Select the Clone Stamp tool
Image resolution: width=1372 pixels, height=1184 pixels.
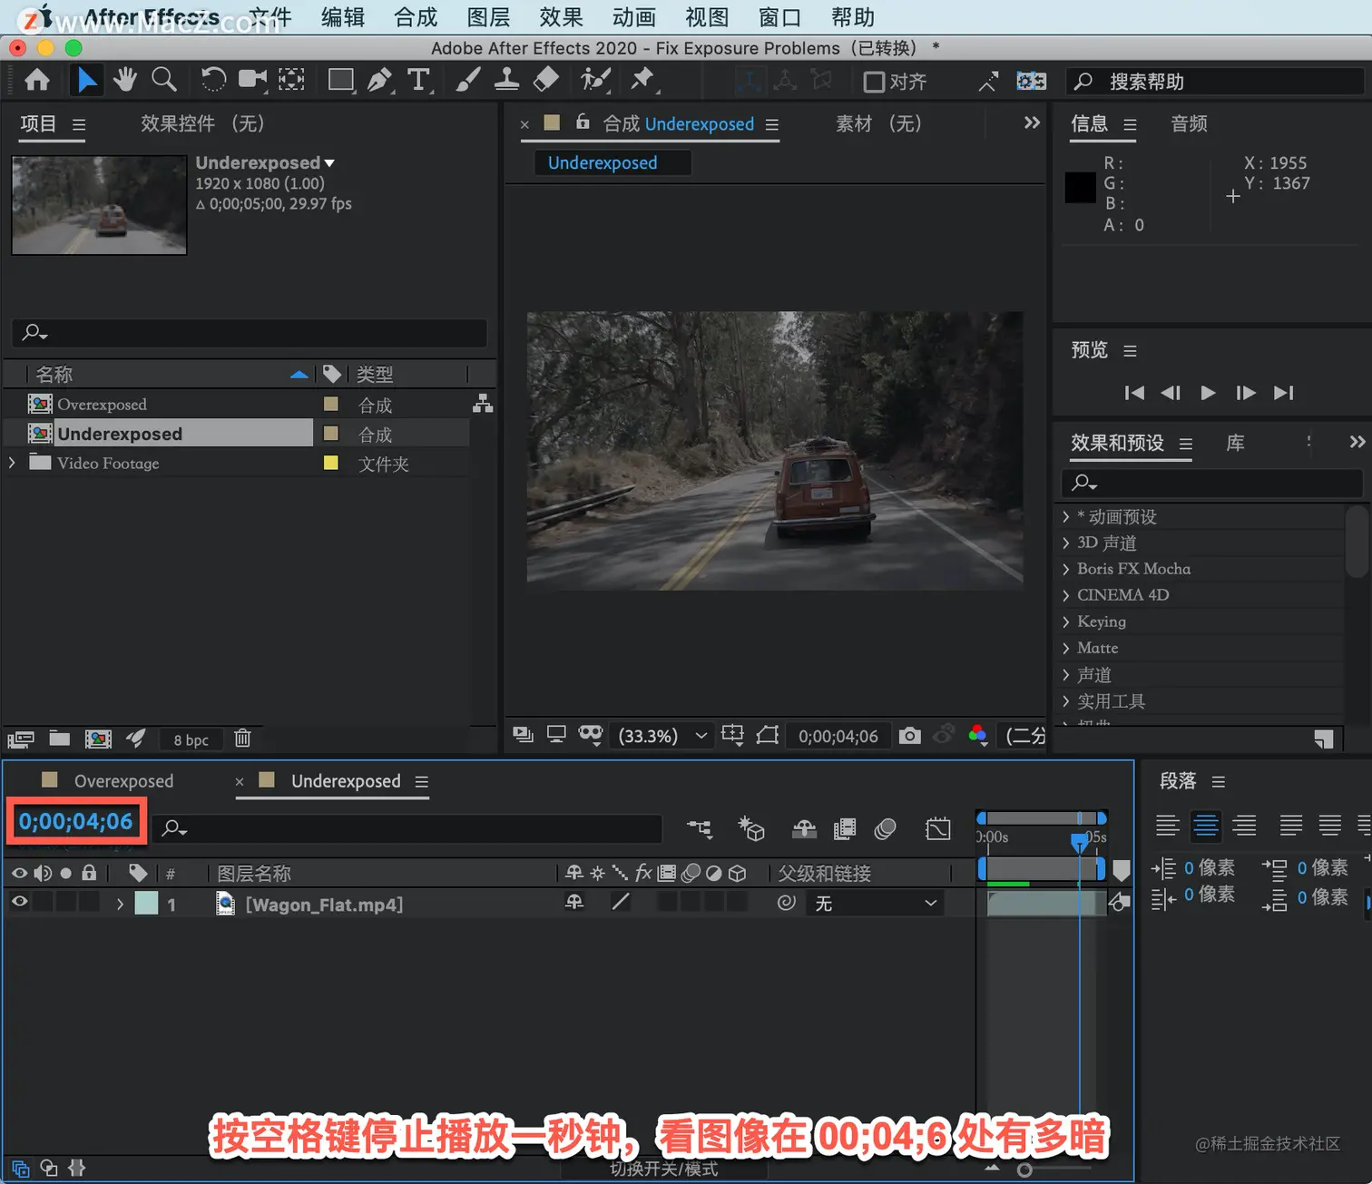(x=506, y=81)
